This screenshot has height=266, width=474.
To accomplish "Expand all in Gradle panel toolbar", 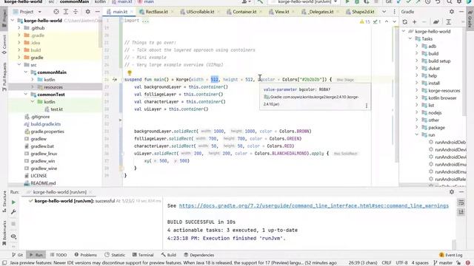I will click(449, 21).
